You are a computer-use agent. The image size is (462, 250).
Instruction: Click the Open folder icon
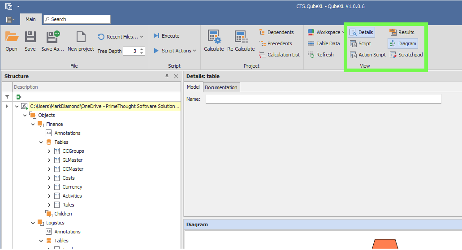pos(11,37)
